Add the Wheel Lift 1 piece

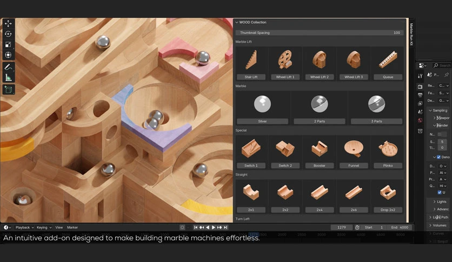(x=285, y=77)
